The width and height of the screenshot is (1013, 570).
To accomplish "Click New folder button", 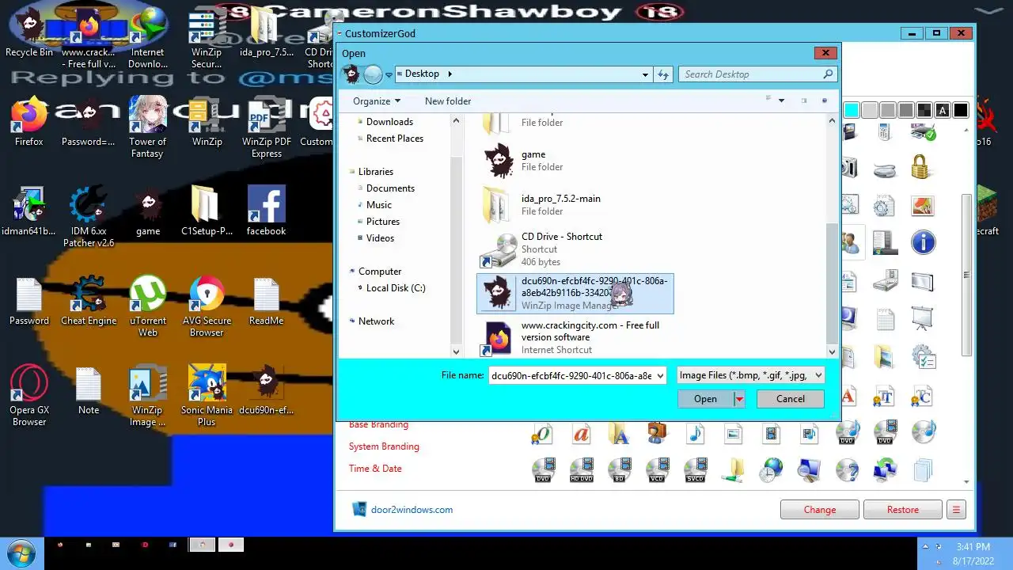I will pos(448,101).
